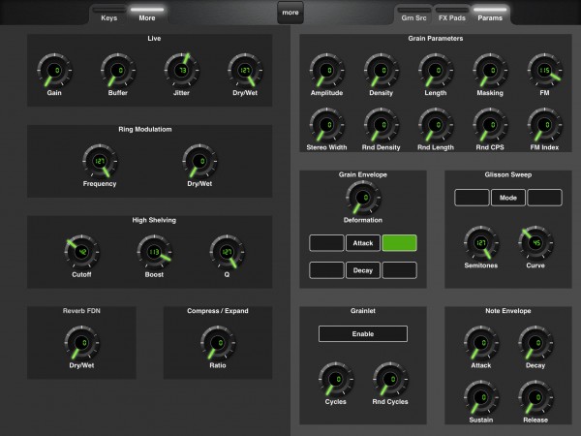Click the 'Note Envelope' section title
581x436 pixels.
508,311
